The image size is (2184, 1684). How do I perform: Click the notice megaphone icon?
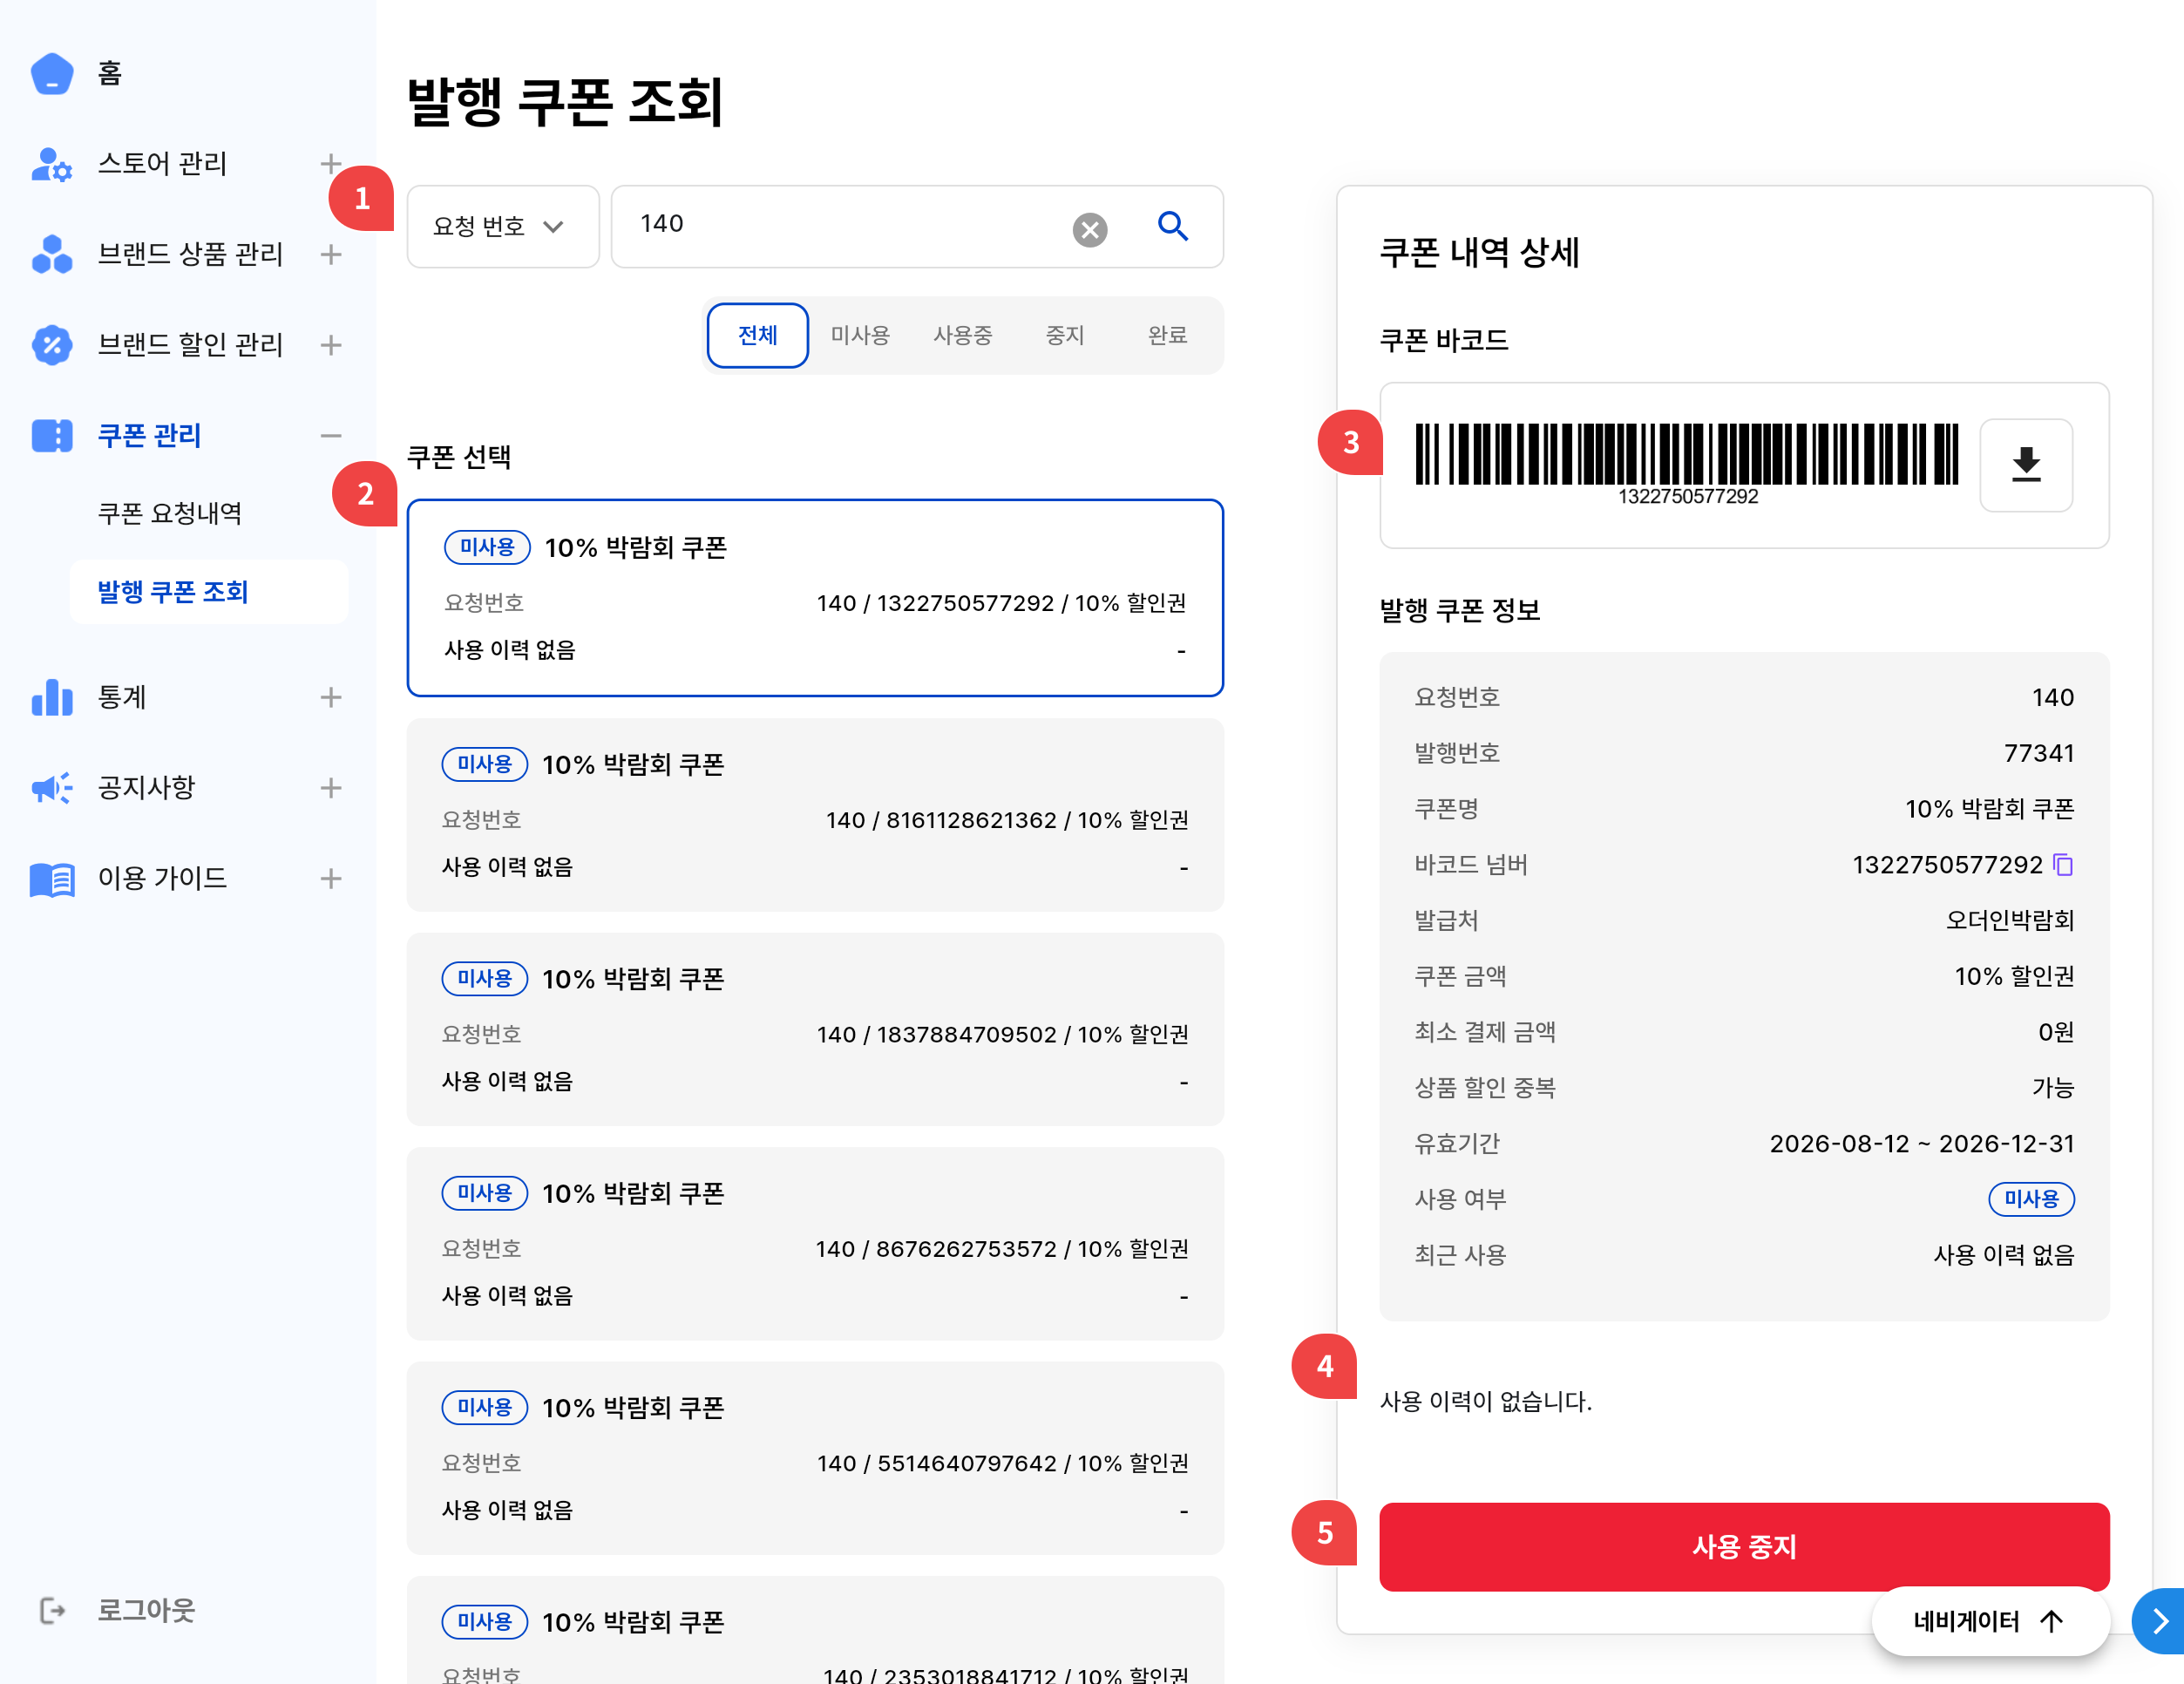point(52,788)
